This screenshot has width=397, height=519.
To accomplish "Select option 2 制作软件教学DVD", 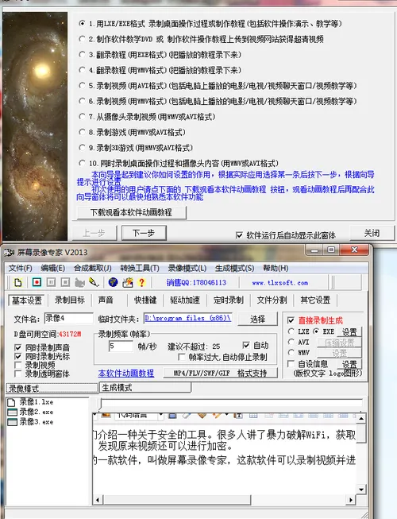I will pyautogui.click(x=83, y=39).
